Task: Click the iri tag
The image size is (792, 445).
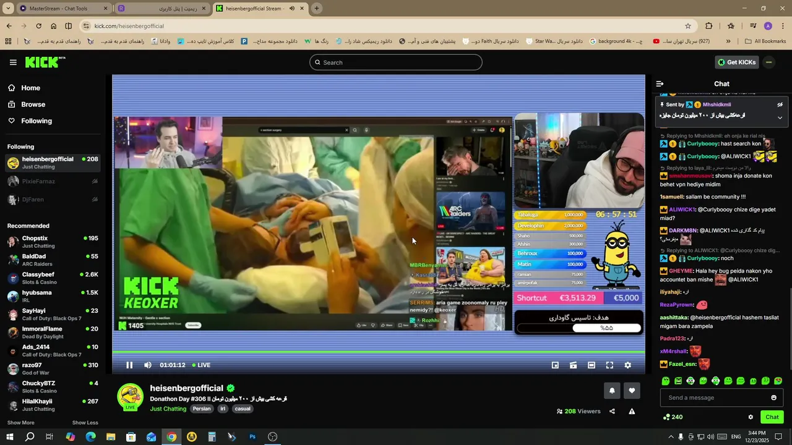Action: (223, 409)
